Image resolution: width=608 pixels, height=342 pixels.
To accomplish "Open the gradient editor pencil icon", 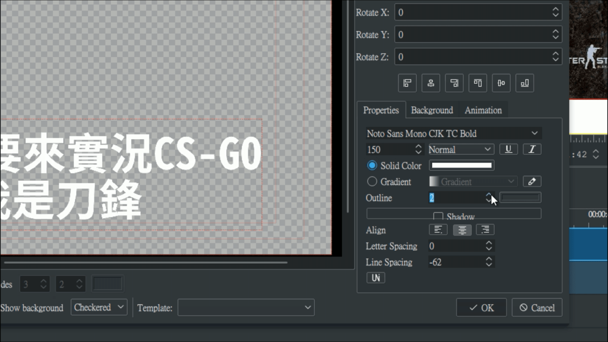I will [x=532, y=181].
